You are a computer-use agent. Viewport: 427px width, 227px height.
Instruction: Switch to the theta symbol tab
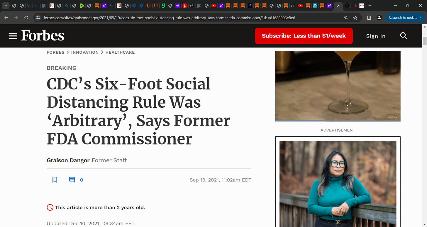tap(347, 6)
